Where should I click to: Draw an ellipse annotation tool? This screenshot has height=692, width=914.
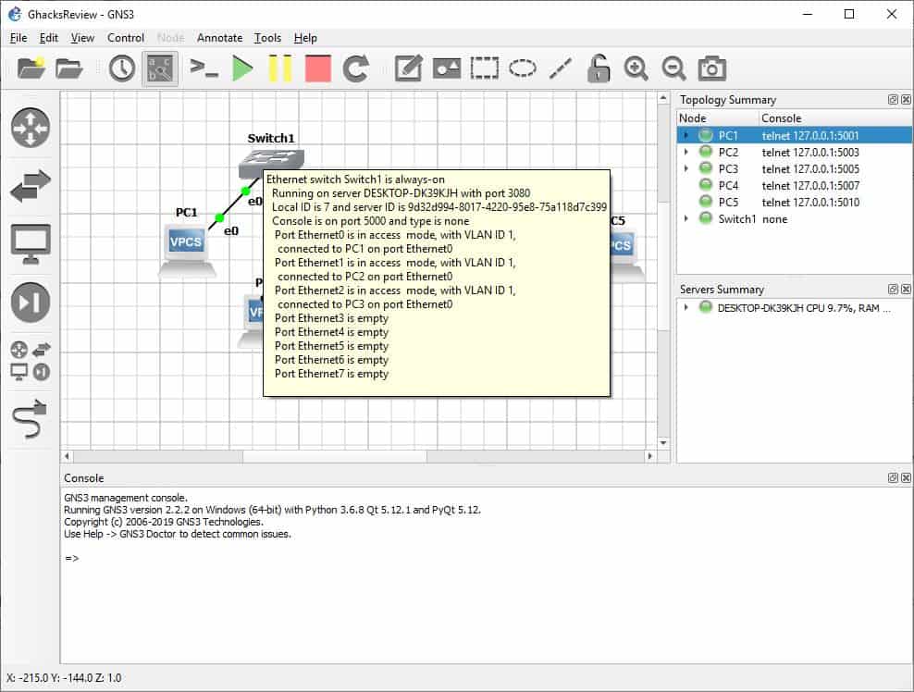523,68
